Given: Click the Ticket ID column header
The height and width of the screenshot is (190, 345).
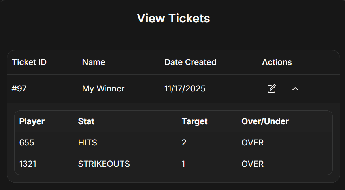Looking at the screenshot, I should (29, 62).
